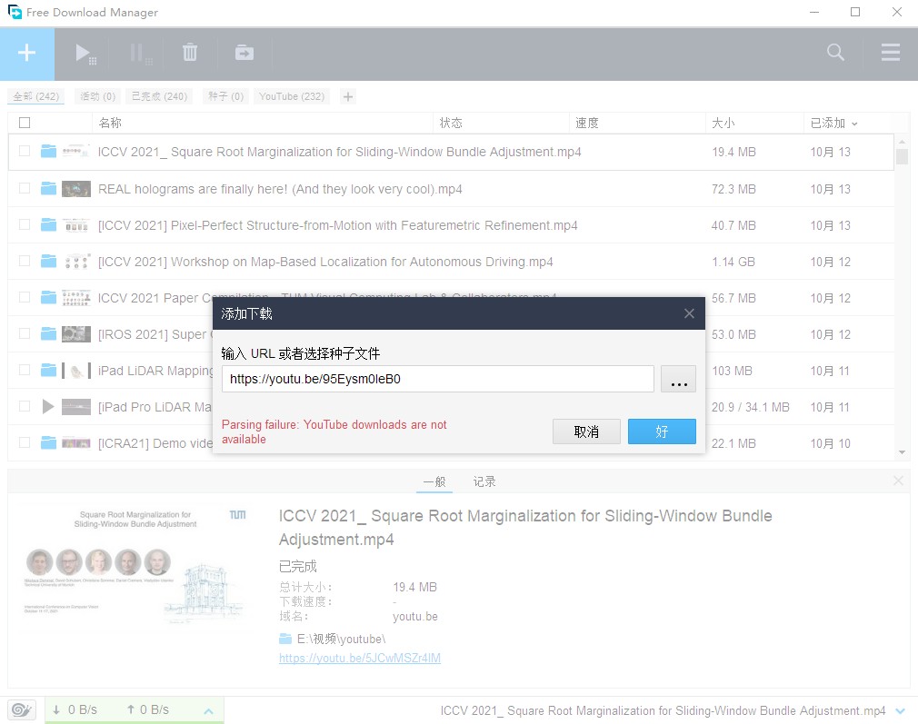Toggle snail mode icon in status bar
This screenshot has width=918, height=724.
pyautogui.click(x=22, y=709)
